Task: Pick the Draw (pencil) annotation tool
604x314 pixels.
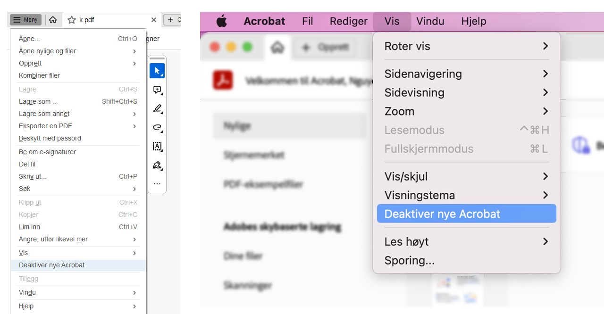Action: pyautogui.click(x=157, y=108)
